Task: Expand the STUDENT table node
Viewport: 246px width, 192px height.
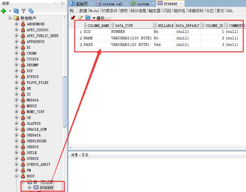Action: tap(29, 187)
